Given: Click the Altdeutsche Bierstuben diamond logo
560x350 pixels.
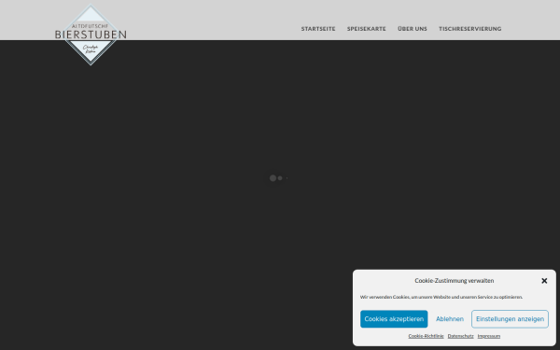Looking at the screenshot, I should point(91,35).
